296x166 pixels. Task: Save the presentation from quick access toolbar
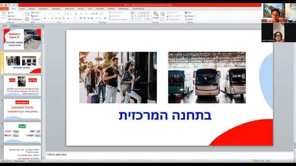[6, 5]
